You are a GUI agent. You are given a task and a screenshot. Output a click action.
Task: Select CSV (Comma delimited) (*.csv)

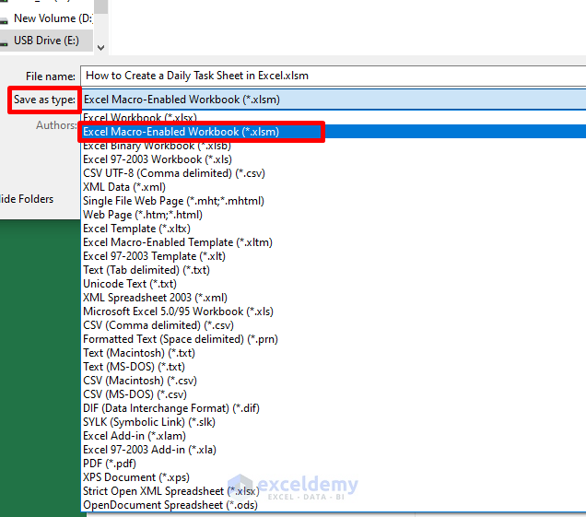pyautogui.click(x=334, y=325)
